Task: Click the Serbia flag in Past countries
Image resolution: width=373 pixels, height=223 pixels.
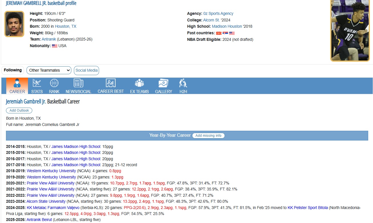Action: point(225,33)
